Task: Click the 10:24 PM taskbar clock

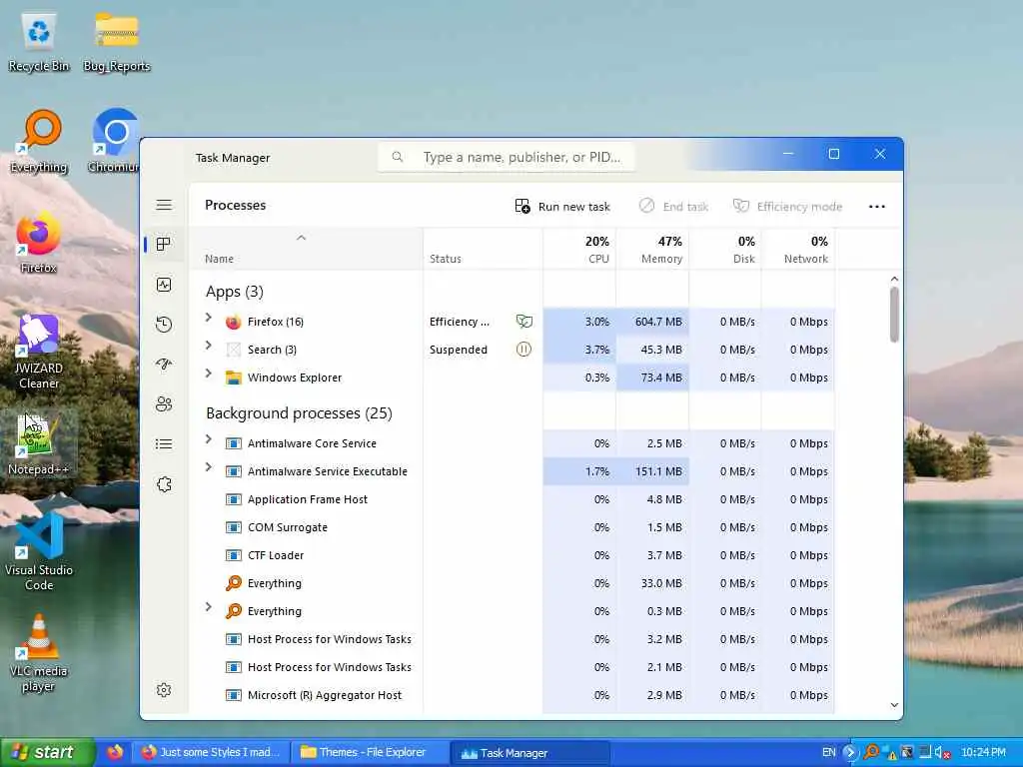Action: tap(983, 753)
